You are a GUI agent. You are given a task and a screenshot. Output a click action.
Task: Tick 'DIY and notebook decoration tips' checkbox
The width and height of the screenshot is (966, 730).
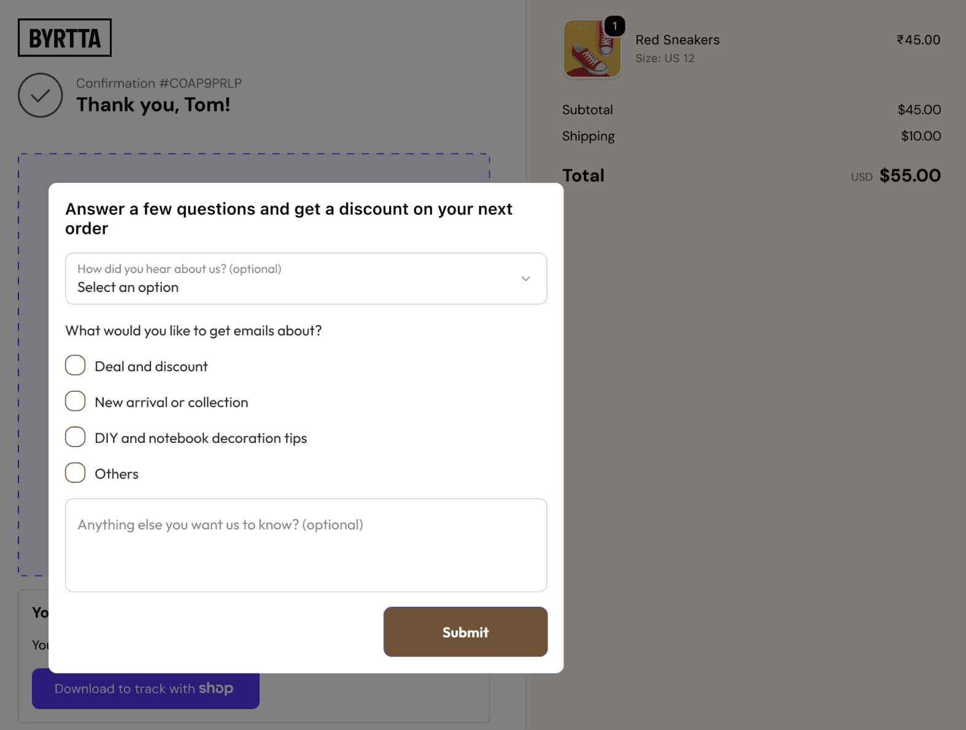coord(75,437)
